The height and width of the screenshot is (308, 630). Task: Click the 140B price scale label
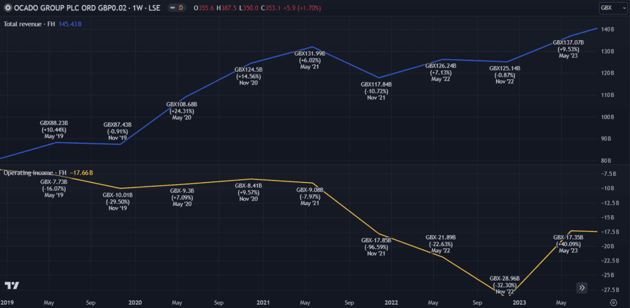point(607,29)
